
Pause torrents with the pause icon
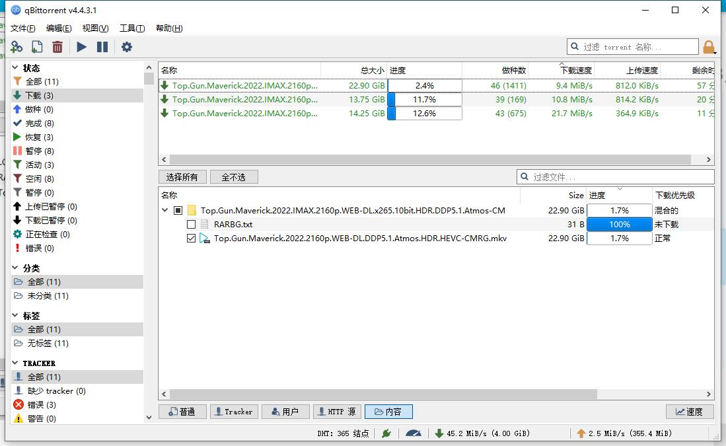102,47
